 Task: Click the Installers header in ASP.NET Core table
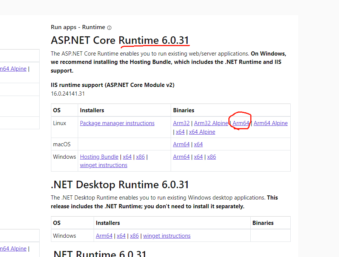point(92,110)
